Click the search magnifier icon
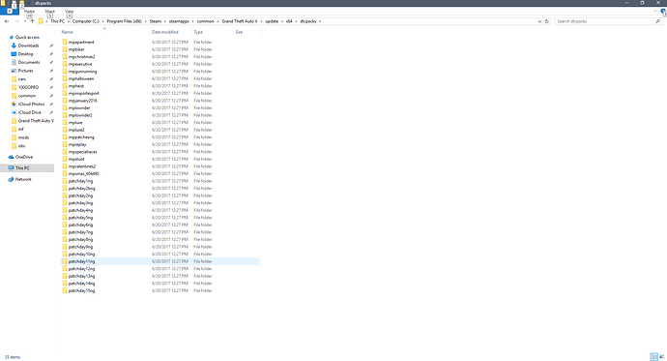This screenshot has width=667, height=361. click(658, 21)
